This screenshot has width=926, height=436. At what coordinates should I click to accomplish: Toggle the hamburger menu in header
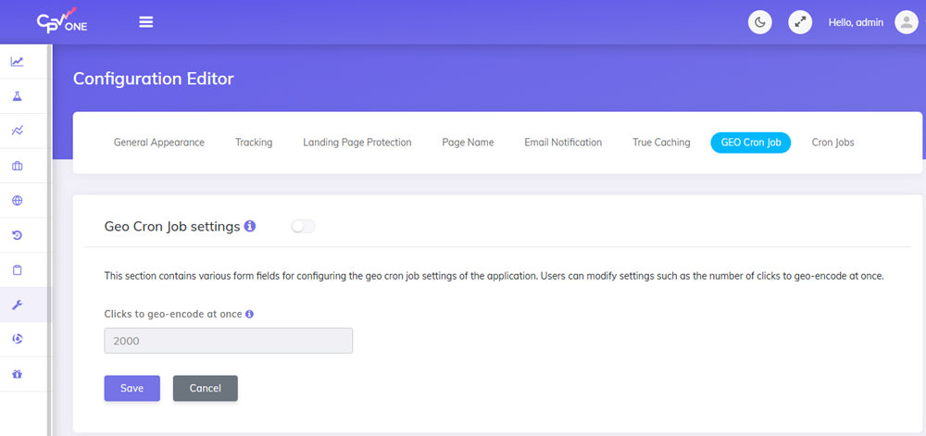point(146,22)
